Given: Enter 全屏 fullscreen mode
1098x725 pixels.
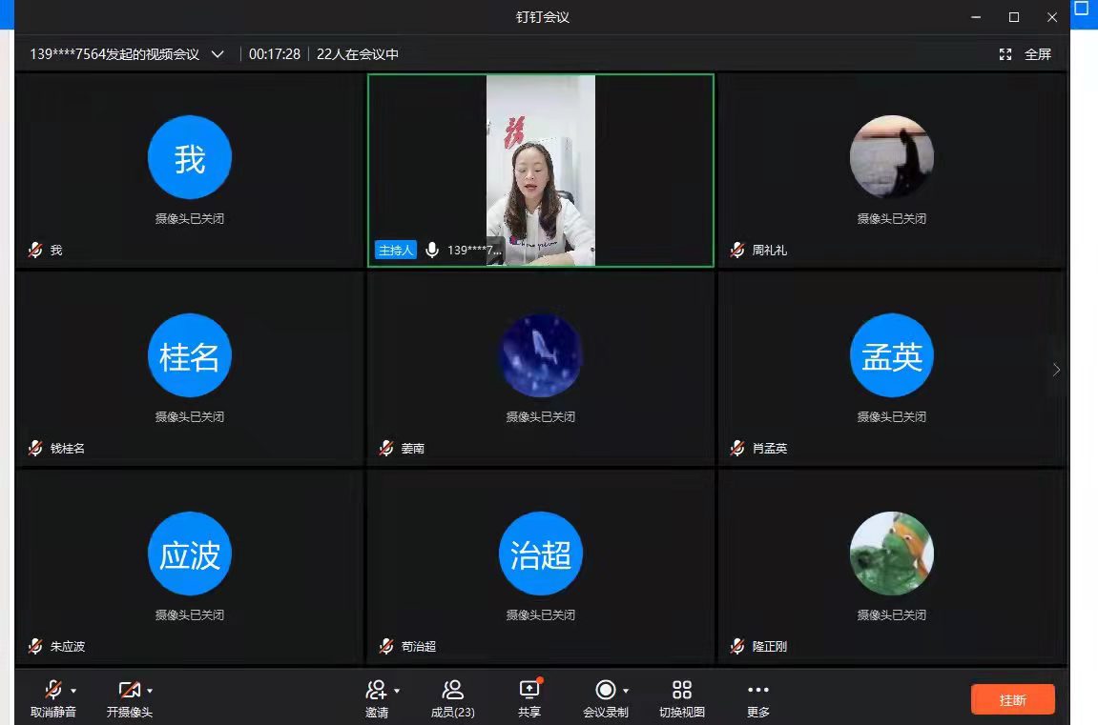Looking at the screenshot, I should pyautogui.click(x=1025, y=54).
